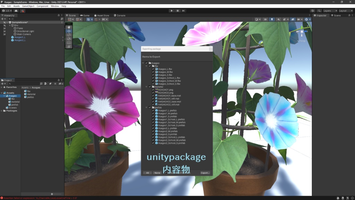Select the Rect tool in scene overlay
This screenshot has height=200, width=355.
pos(69,43)
